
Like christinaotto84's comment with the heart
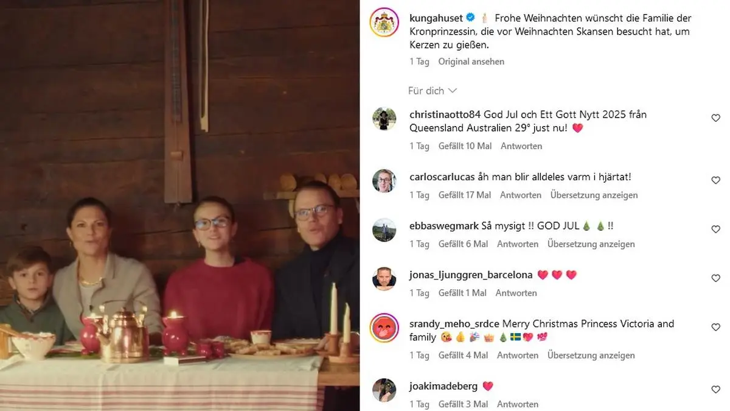(715, 118)
